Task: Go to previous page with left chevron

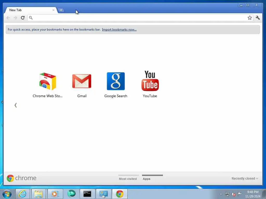Action: tap(16, 105)
